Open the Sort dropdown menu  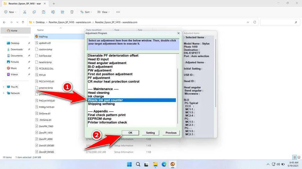(x=86, y=12)
